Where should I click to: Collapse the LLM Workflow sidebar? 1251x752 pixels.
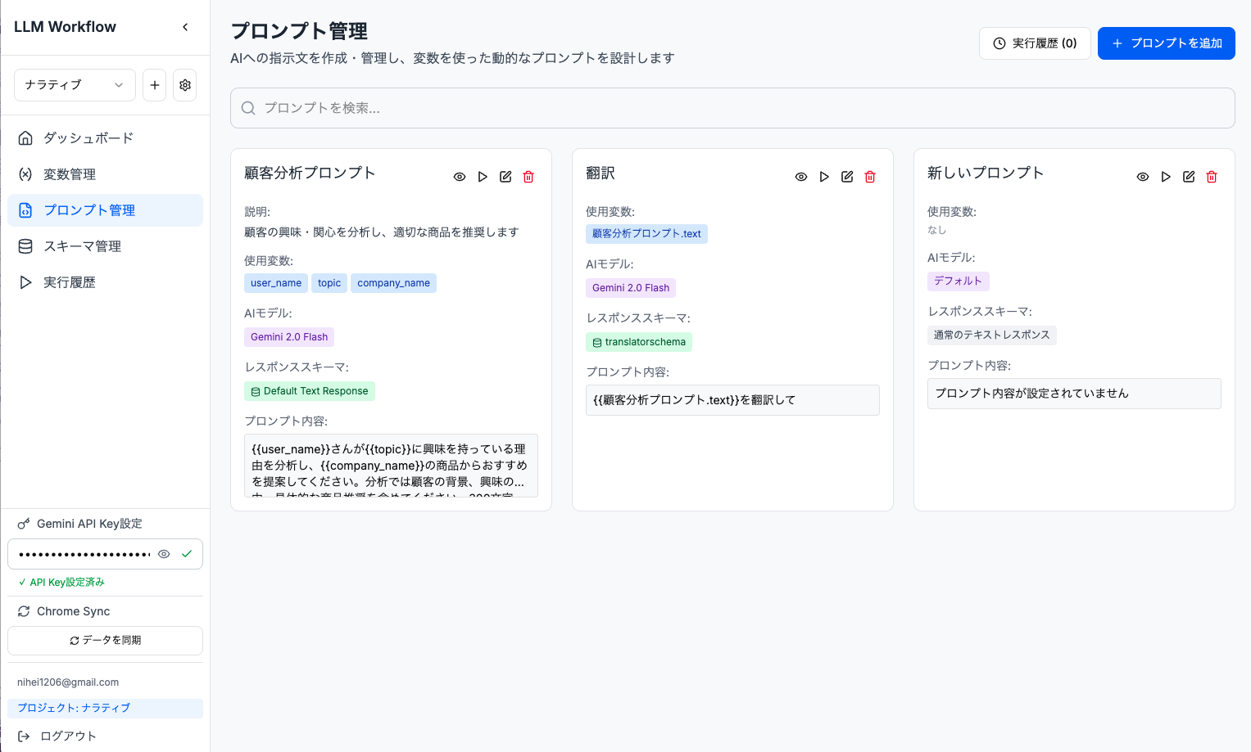tap(185, 27)
